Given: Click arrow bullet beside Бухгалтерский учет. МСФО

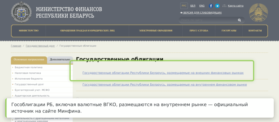Looking at the screenshot, I should [13, 90].
